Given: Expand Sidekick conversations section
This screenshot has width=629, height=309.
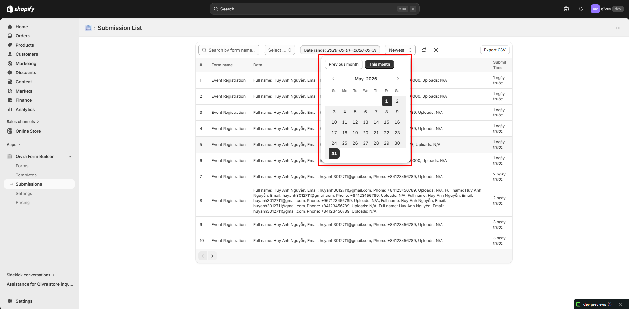Looking at the screenshot, I should coord(30,275).
